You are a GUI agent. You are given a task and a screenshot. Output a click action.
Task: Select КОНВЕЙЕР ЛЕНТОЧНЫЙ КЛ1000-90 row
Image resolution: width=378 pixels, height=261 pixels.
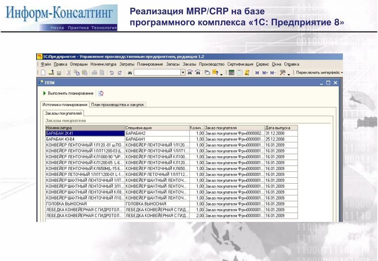click(x=171, y=157)
